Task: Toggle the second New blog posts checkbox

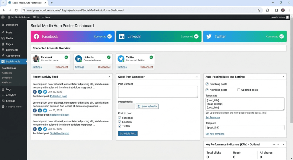Action: (207, 90)
